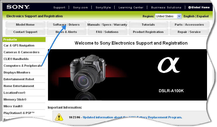This screenshot has height=127, width=217.
Task: Open the Learning Center link
Action: pyautogui.click(x=131, y=8)
